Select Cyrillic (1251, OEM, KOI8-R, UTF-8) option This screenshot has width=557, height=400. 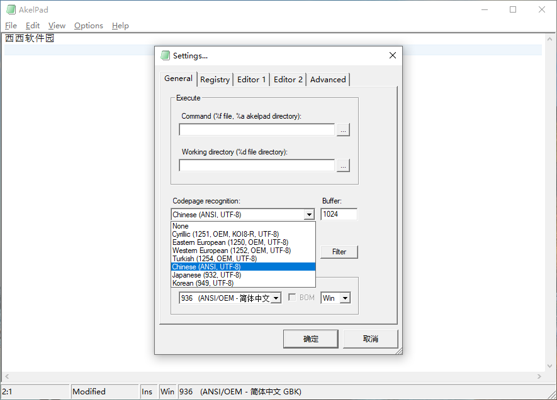(x=243, y=234)
